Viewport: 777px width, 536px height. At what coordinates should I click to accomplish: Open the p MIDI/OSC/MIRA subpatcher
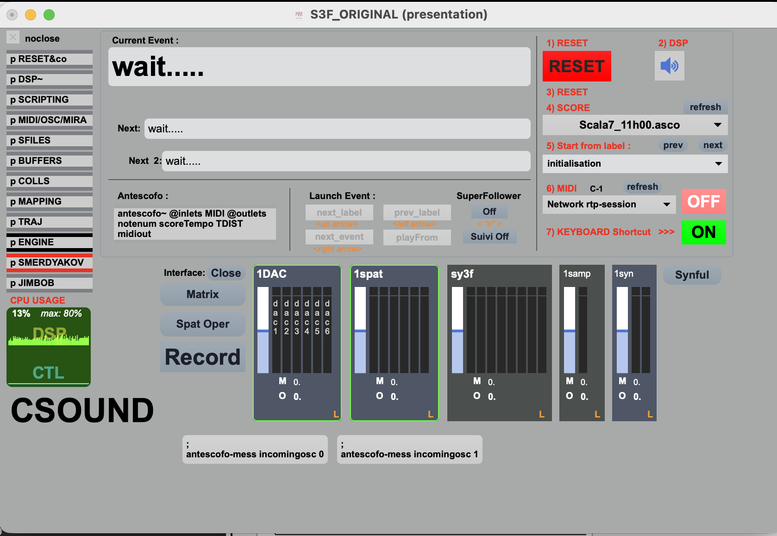(50, 120)
